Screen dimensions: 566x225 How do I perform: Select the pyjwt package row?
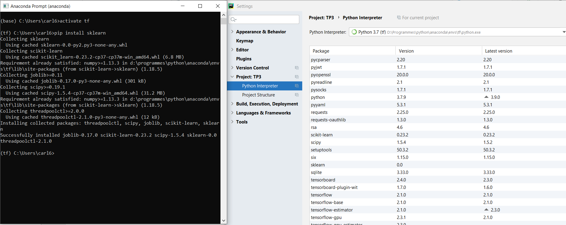438,67
